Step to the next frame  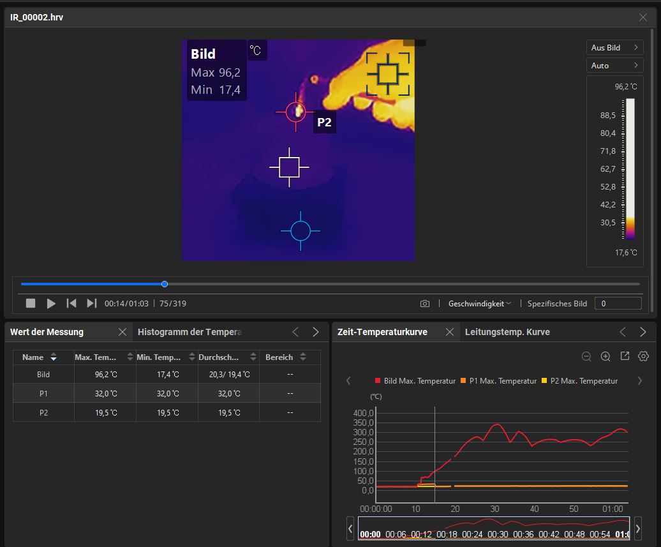pos(92,304)
